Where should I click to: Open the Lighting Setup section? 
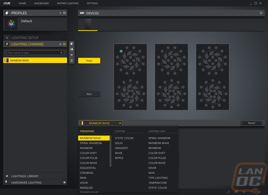click(35, 38)
